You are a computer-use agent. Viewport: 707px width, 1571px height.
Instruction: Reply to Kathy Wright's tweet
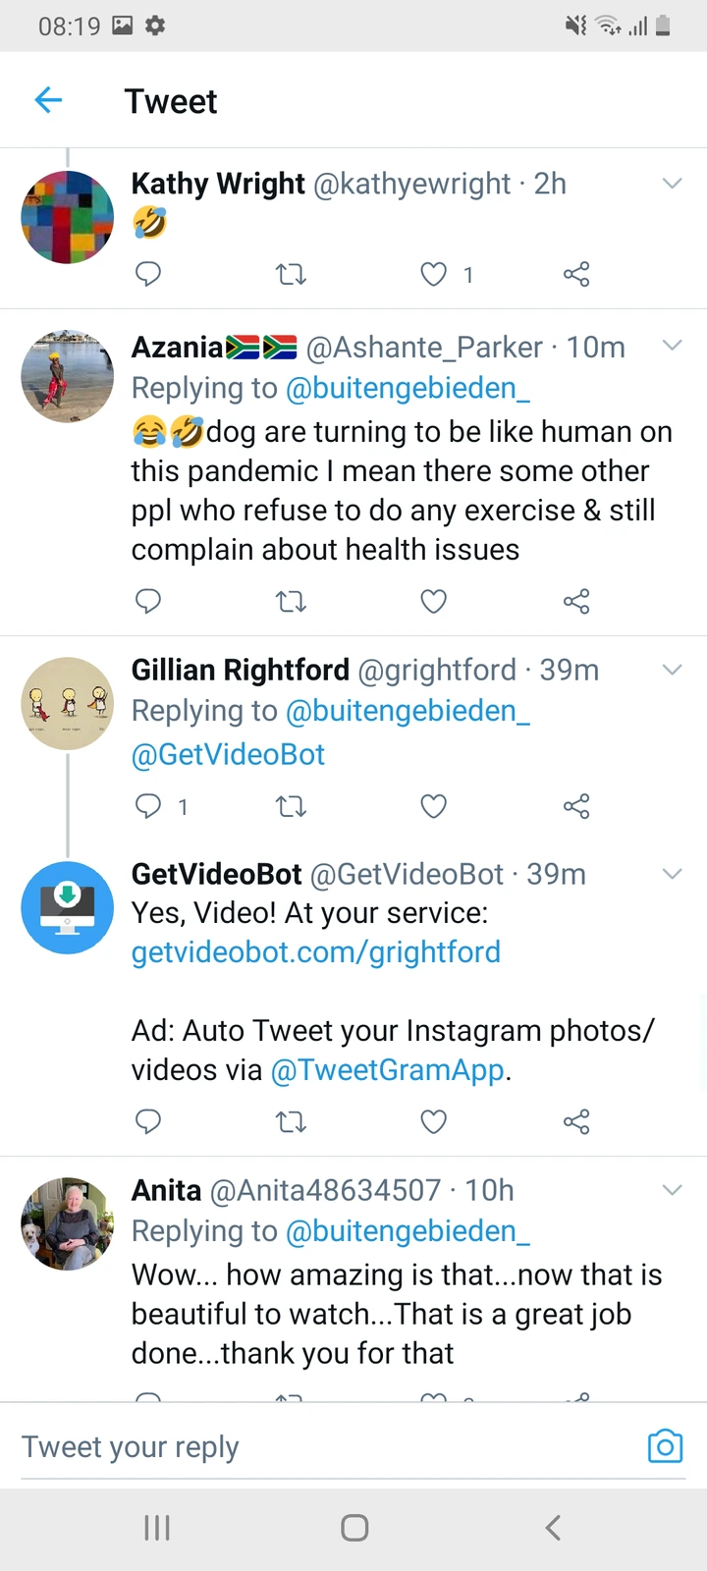pyautogui.click(x=148, y=274)
